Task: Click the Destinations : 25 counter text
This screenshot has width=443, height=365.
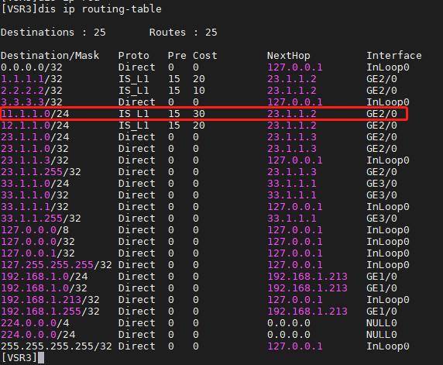Action: tap(53, 33)
